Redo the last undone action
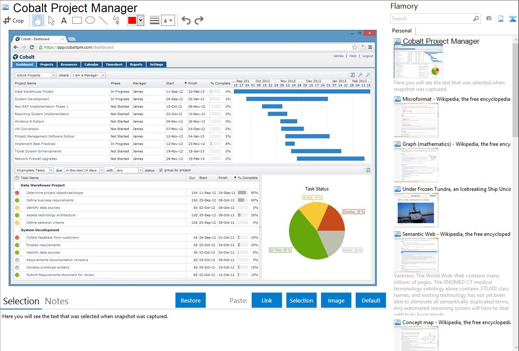This screenshot has height=351, width=519. [199, 20]
